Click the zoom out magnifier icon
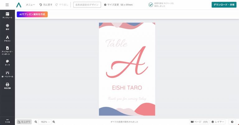The width and height of the screenshot is (239, 125). tap(36, 122)
